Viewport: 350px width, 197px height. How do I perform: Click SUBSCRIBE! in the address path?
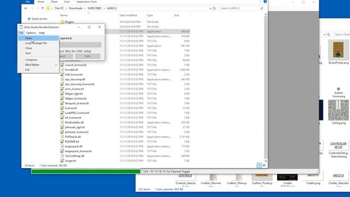95,8
